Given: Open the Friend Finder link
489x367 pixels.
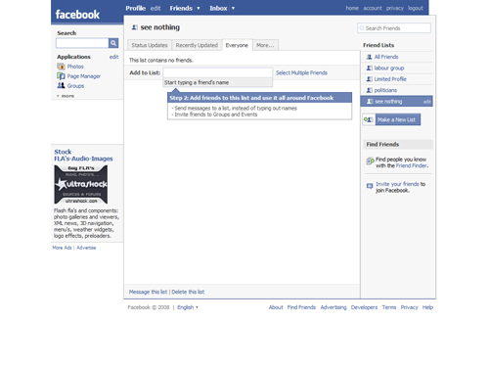Looking at the screenshot, I should (x=412, y=165).
